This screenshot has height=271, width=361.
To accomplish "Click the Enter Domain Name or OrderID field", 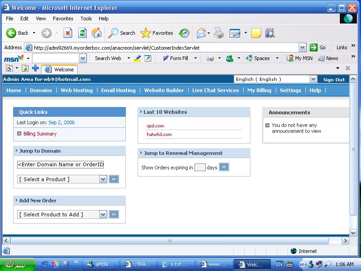I will click(60, 164).
